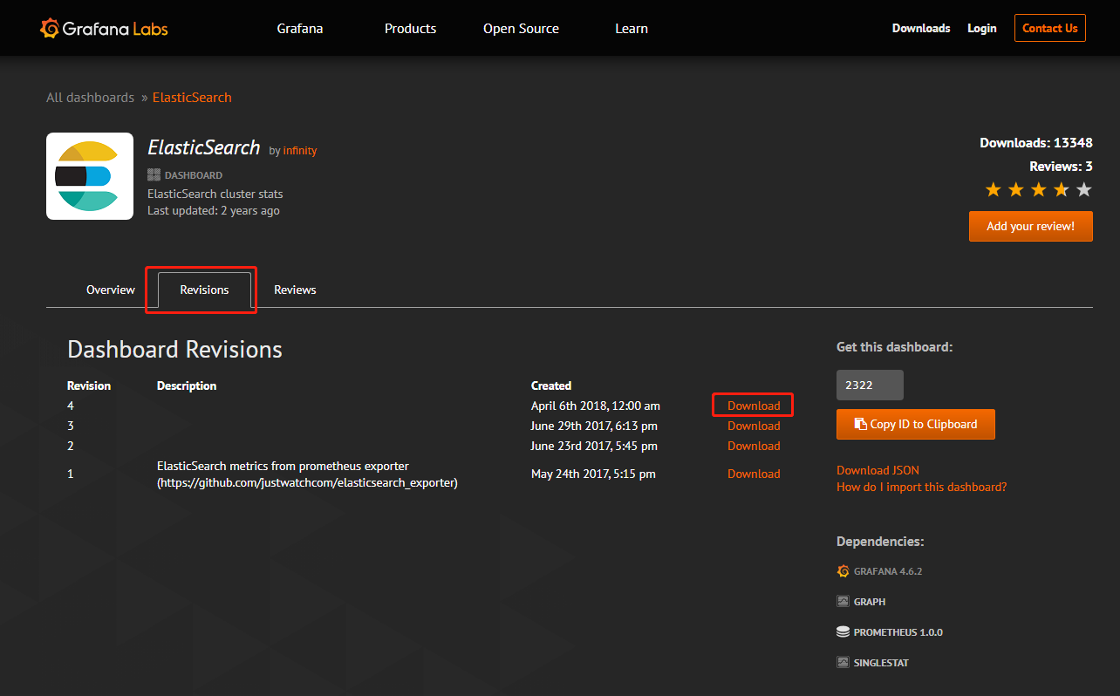Click the Prometheus datasource dependency icon

[x=843, y=632]
